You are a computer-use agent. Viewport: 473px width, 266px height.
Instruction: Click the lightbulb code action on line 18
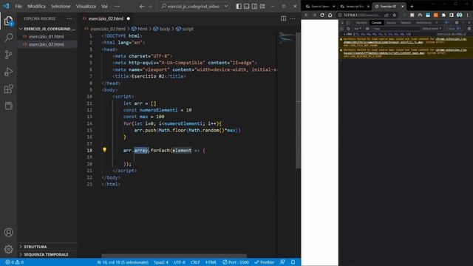(x=104, y=149)
